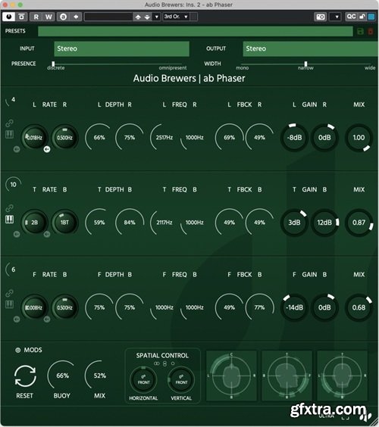Click the L freq 2517Hz knob
Image resolution: width=379 pixels, height=427 pixels.
click(x=164, y=138)
